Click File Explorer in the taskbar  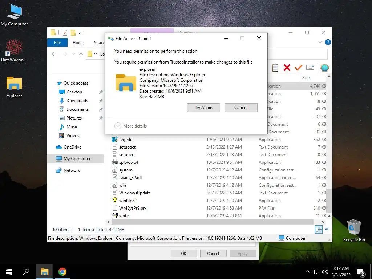44,272
